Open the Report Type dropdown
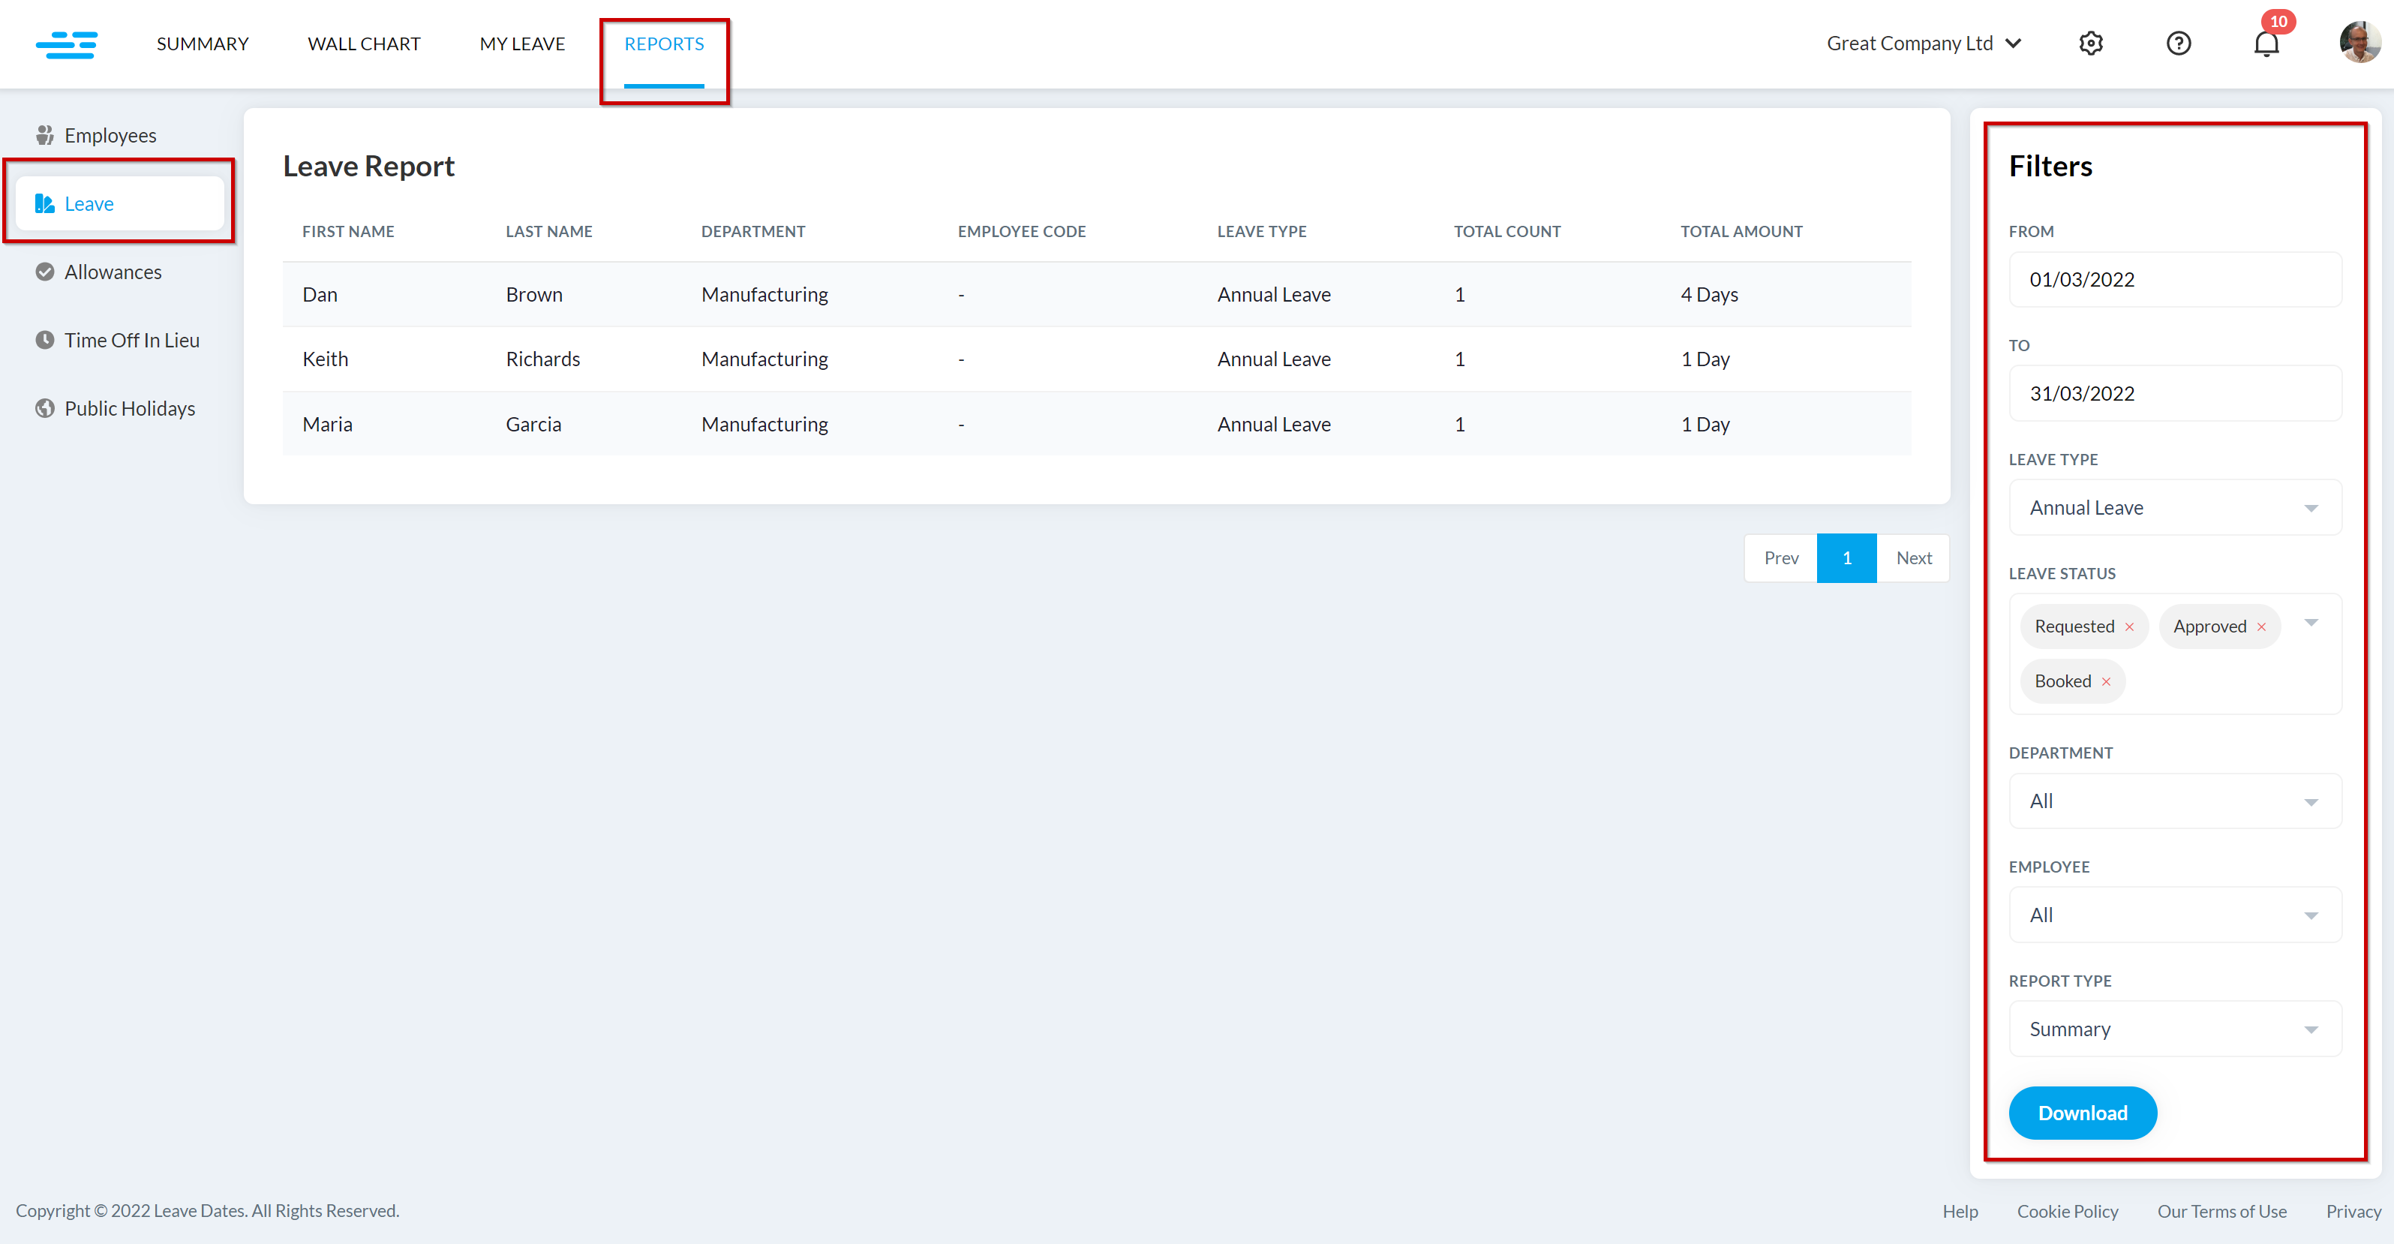The image size is (2394, 1244). click(2175, 1029)
